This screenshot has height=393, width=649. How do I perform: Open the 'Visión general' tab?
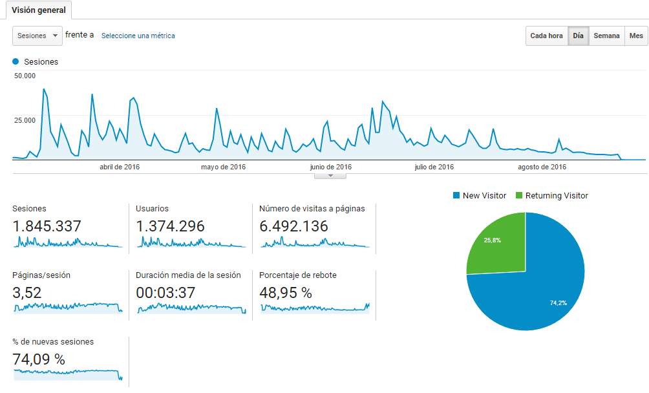[38, 10]
